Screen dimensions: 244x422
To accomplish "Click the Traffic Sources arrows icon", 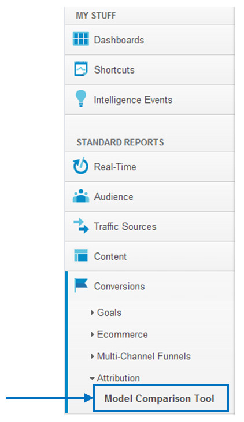I will click(81, 226).
